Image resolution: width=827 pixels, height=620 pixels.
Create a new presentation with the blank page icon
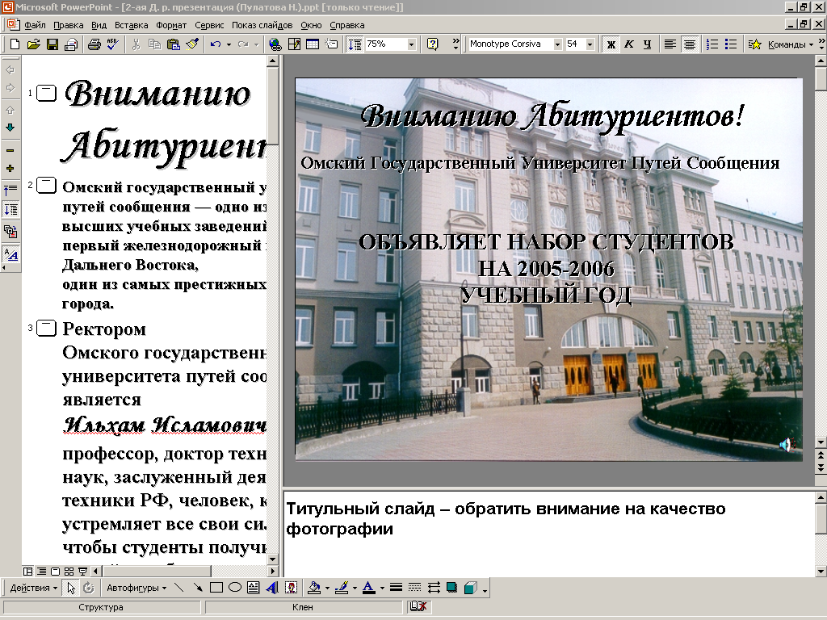point(15,44)
